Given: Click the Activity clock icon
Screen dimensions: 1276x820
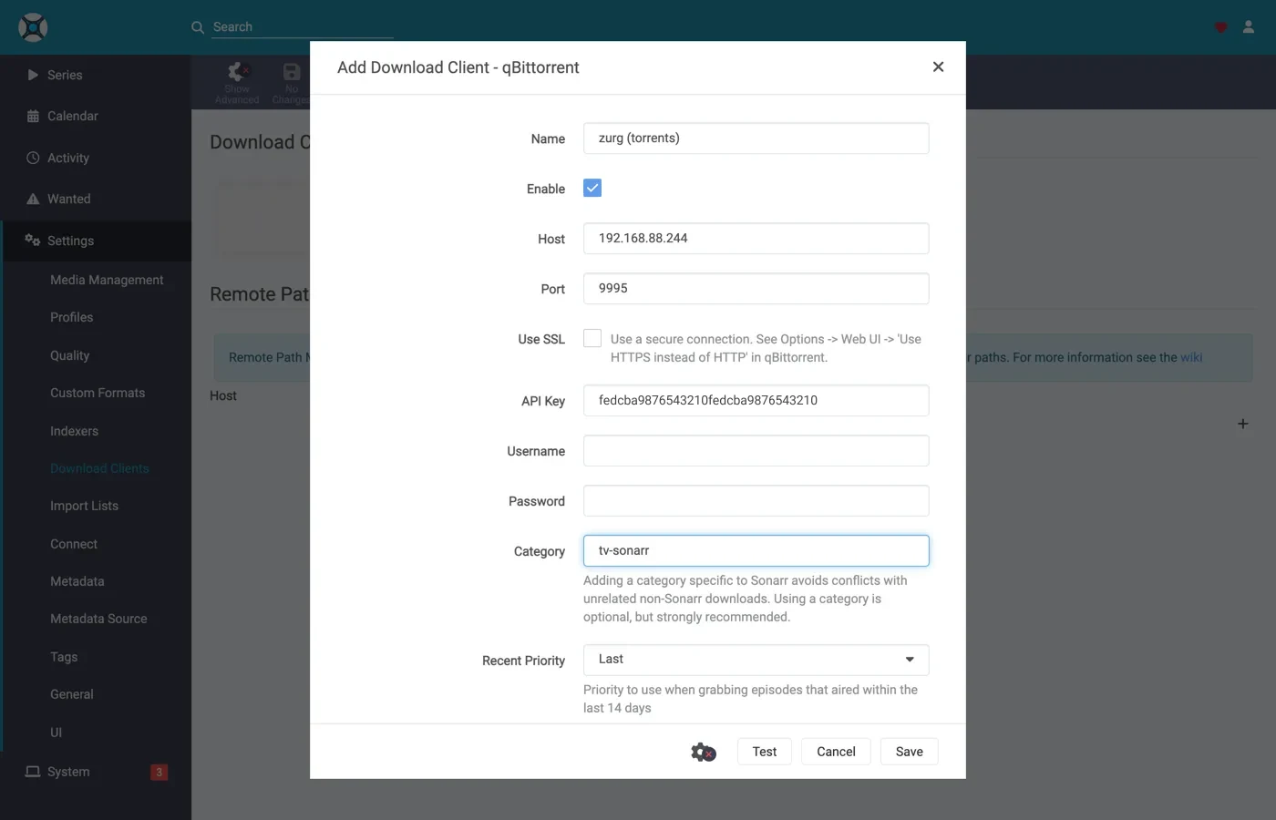Looking at the screenshot, I should click(x=33, y=158).
